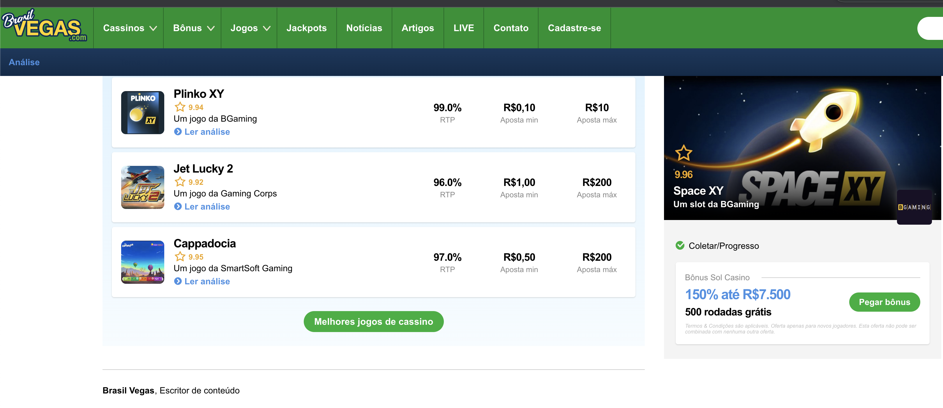Click the Cappadocia star rating icon
The height and width of the screenshot is (408, 943).
(180, 256)
